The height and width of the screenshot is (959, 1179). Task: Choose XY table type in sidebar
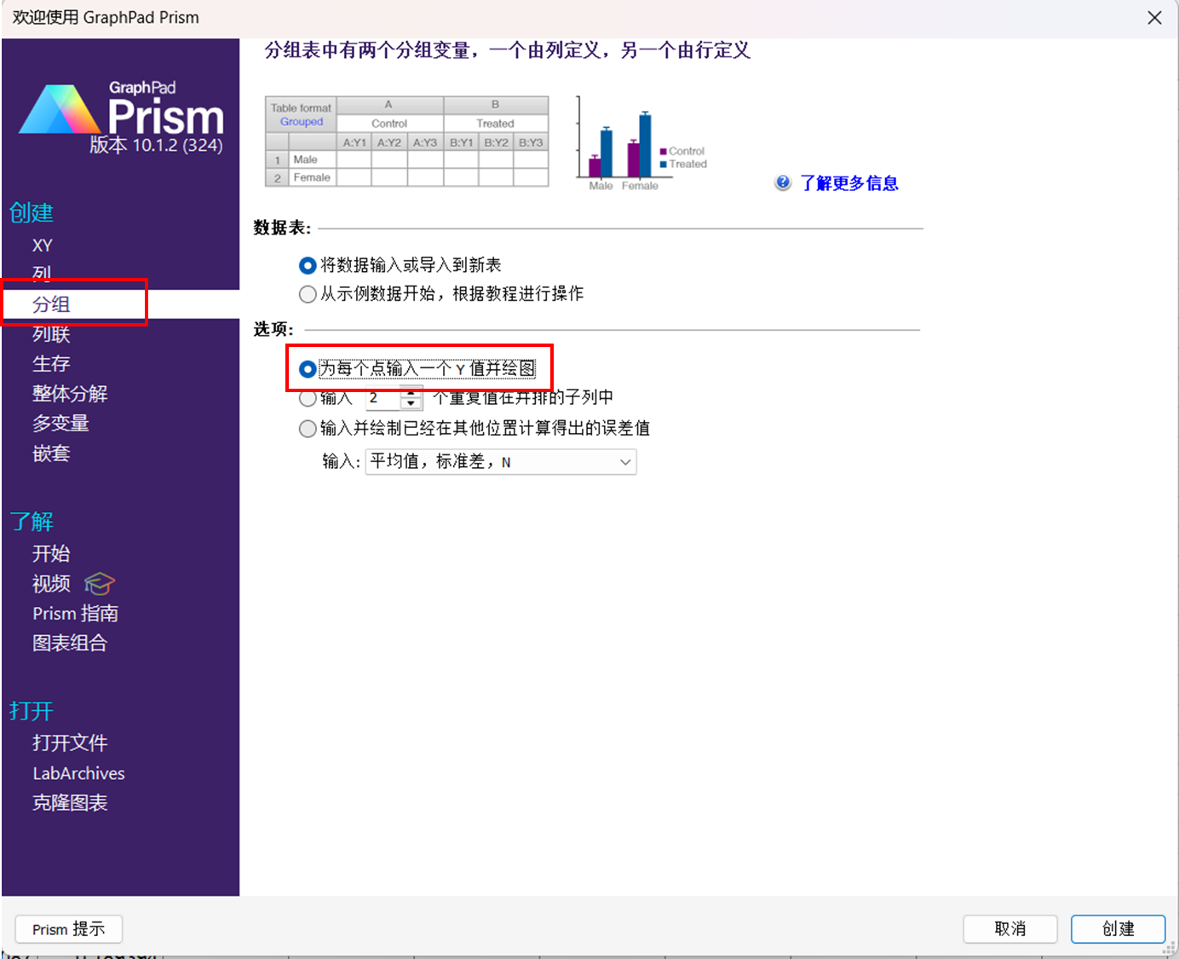[43, 246]
